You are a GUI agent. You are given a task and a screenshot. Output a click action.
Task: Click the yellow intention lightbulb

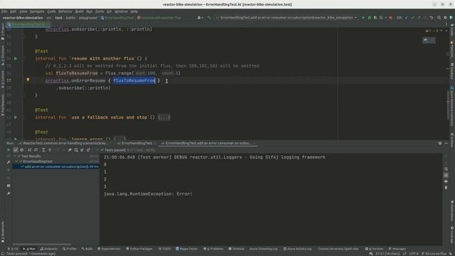point(28,80)
